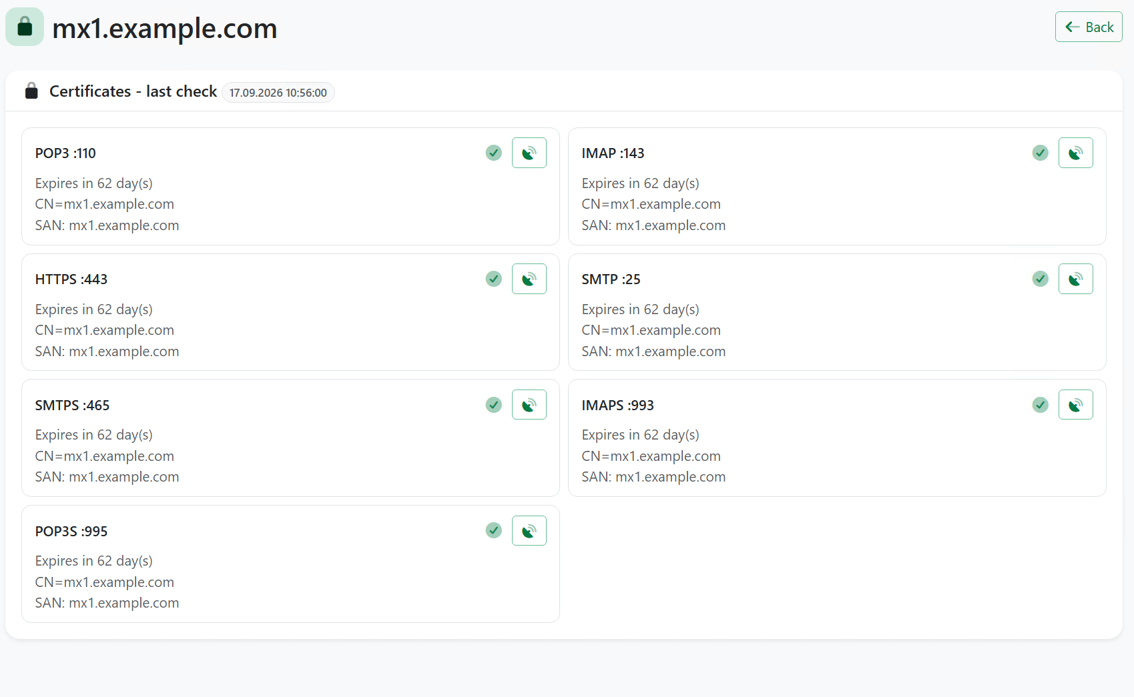The height and width of the screenshot is (697, 1134).
Task: Click the green check status of SMTP :25
Action: [x=1041, y=279]
